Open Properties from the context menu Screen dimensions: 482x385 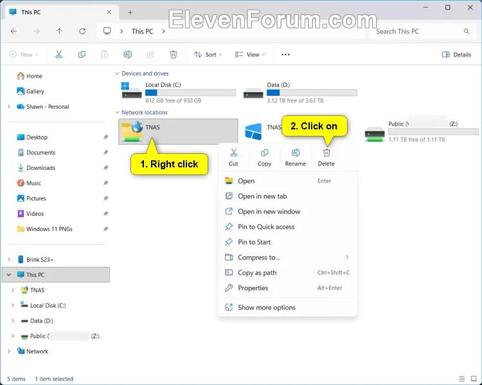[x=288, y=288]
